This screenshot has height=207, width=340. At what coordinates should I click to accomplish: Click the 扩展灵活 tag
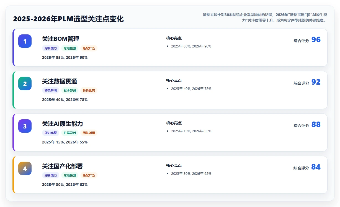click(x=70, y=133)
